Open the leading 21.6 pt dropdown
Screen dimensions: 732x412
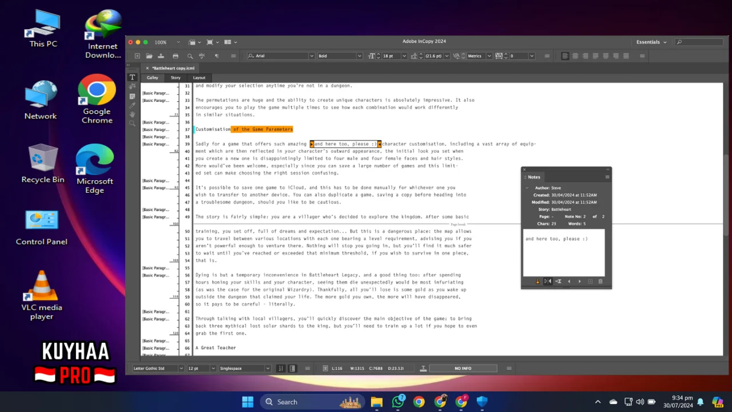coord(447,56)
